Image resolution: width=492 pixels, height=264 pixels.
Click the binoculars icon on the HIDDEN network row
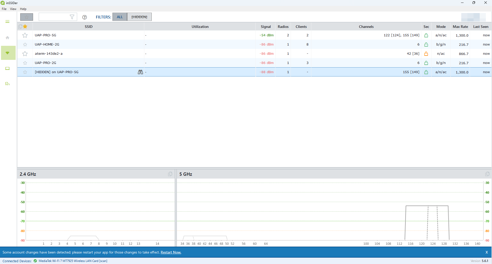click(140, 72)
